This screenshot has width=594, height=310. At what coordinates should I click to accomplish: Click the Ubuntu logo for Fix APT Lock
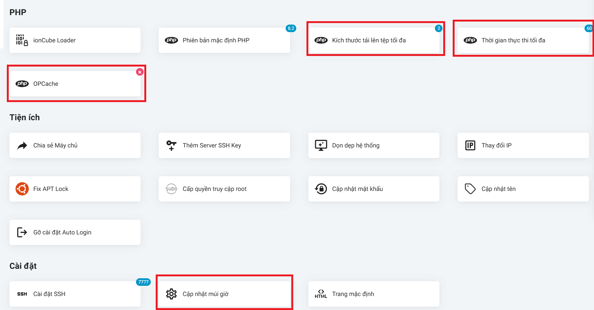[22, 189]
